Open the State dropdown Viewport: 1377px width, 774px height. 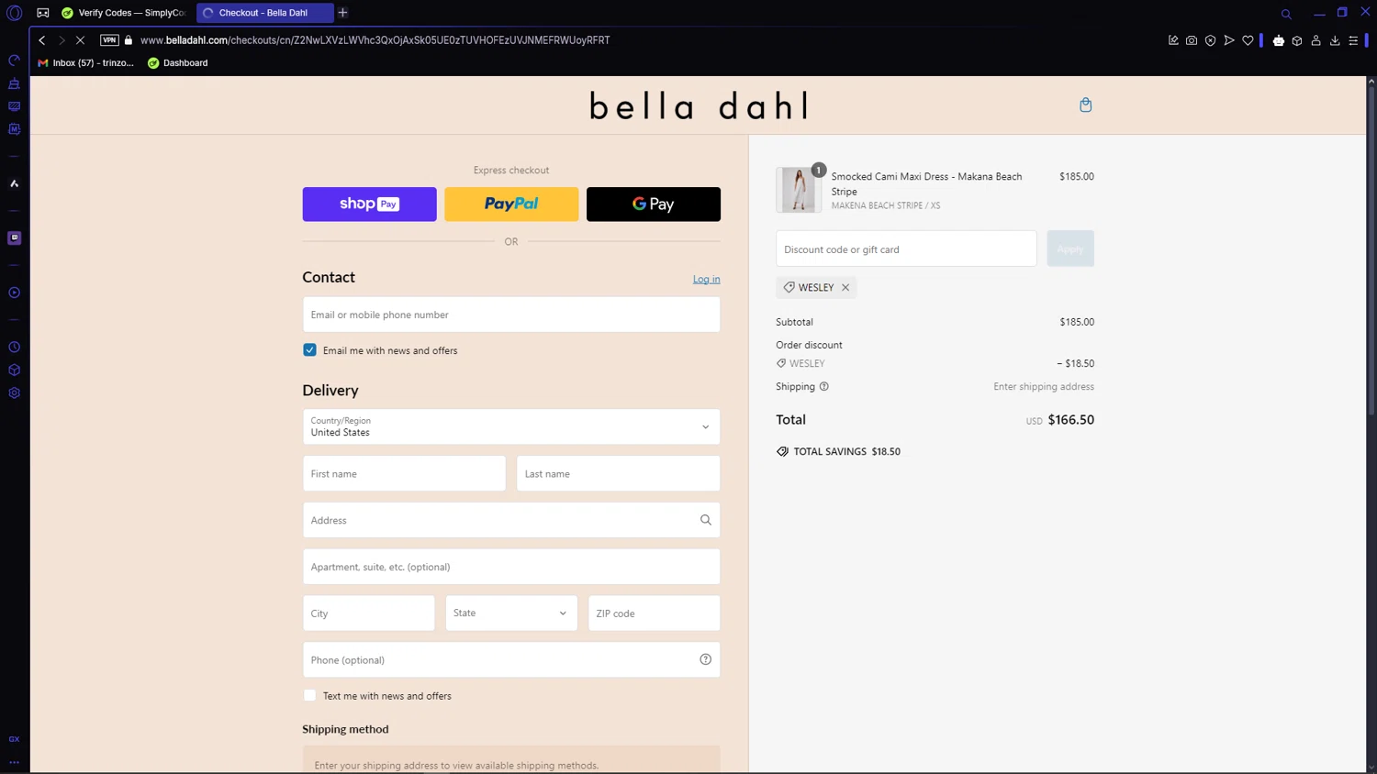511,614
